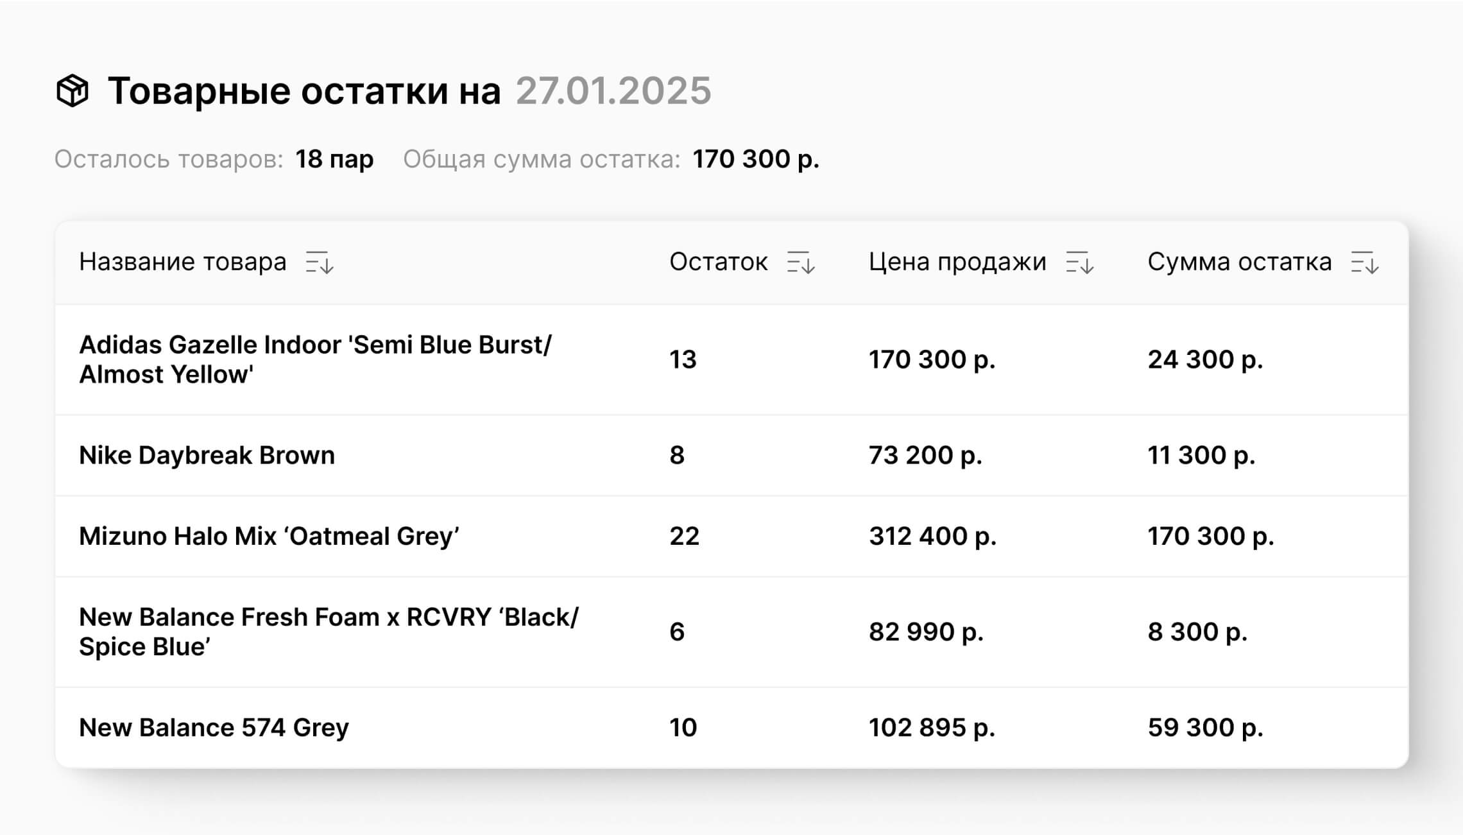Select Mizuno Halo Mix 'Oatmeal Grey' name
Image resolution: width=1463 pixels, height=835 pixels.
coord(269,536)
